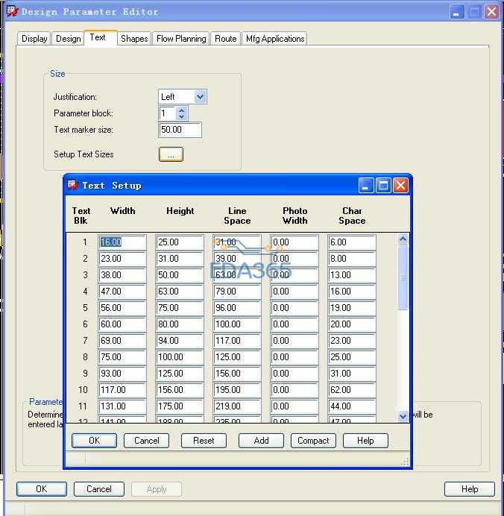Click Char Space field for block 5
Image resolution: width=504 pixels, height=516 pixels.
pyautogui.click(x=351, y=308)
